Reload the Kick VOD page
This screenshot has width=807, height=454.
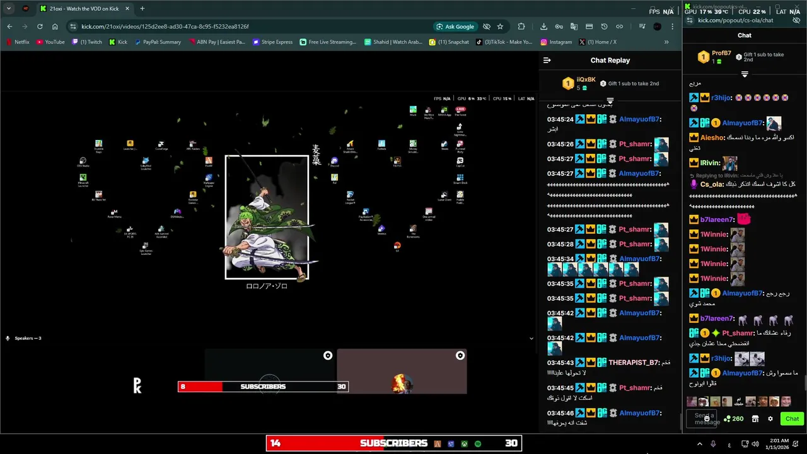(40, 26)
